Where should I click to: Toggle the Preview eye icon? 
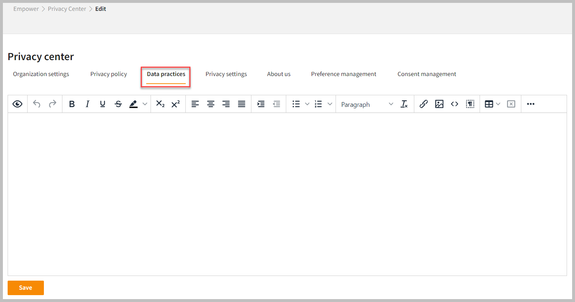tap(17, 104)
